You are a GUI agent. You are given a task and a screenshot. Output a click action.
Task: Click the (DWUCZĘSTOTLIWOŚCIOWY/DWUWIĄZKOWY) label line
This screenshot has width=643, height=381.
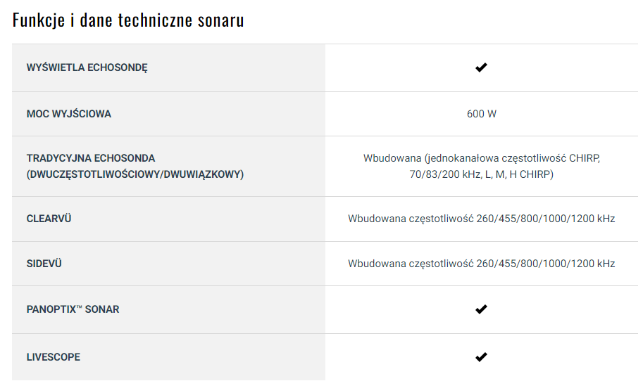[x=135, y=174]
